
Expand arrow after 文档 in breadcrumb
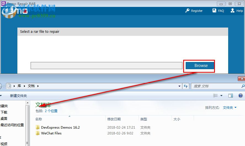coord(38,86)
